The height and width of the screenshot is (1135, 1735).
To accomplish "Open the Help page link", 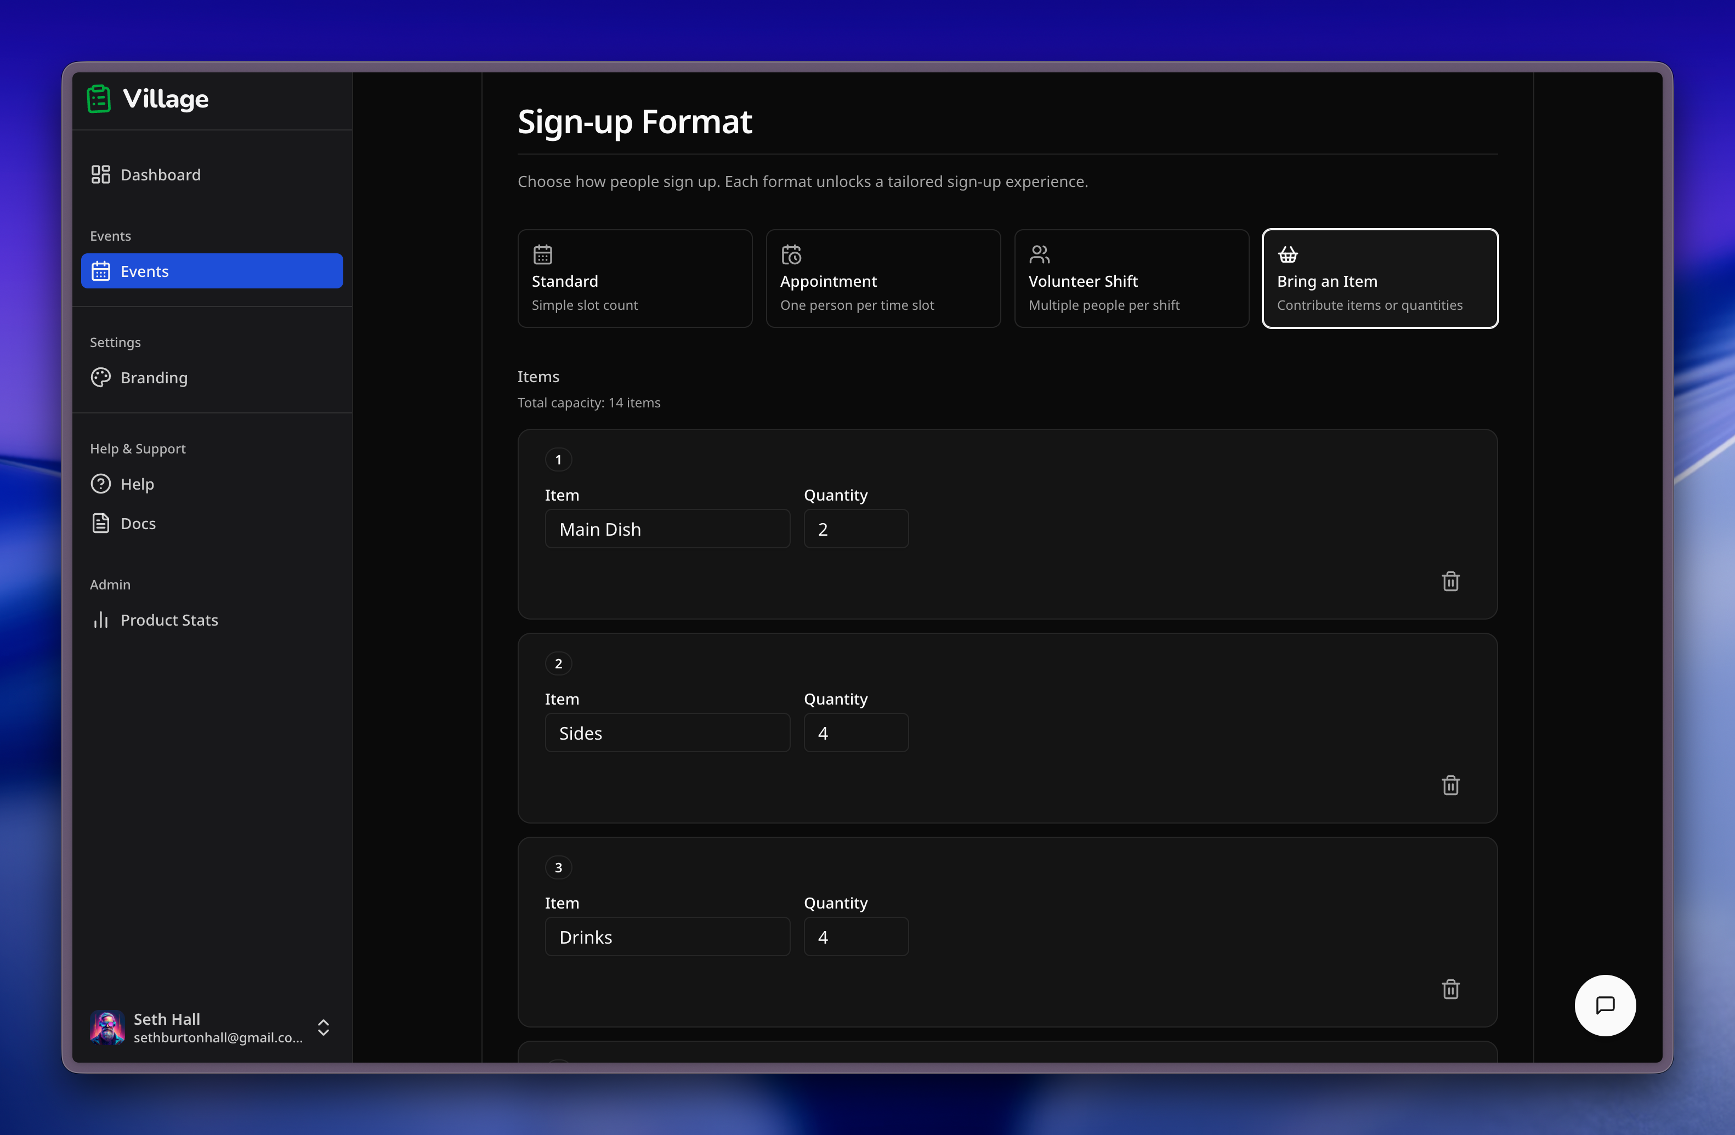I will (137, 484).
